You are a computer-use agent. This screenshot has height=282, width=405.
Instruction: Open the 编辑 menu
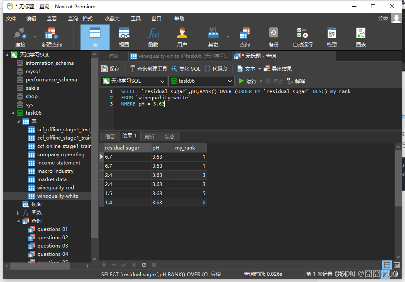click(x=31, y=19)
